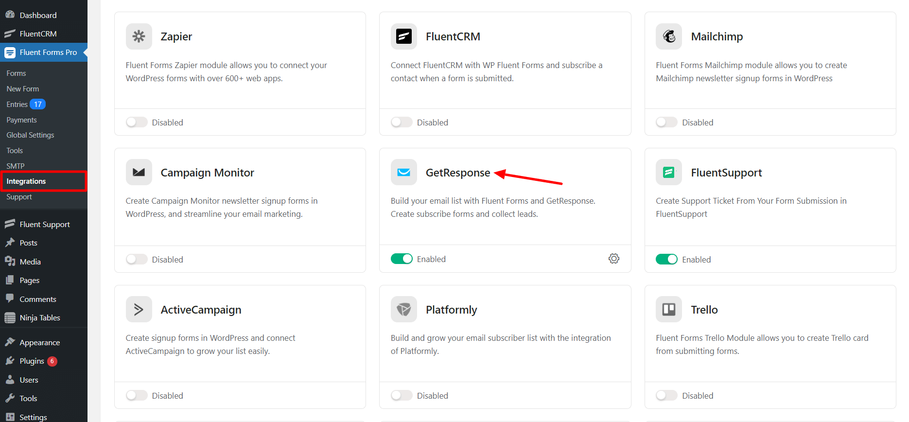This screenshot has width=909, height=422.
Task: Click the FluentCRM black logo icon
Action: coord(403,36)
